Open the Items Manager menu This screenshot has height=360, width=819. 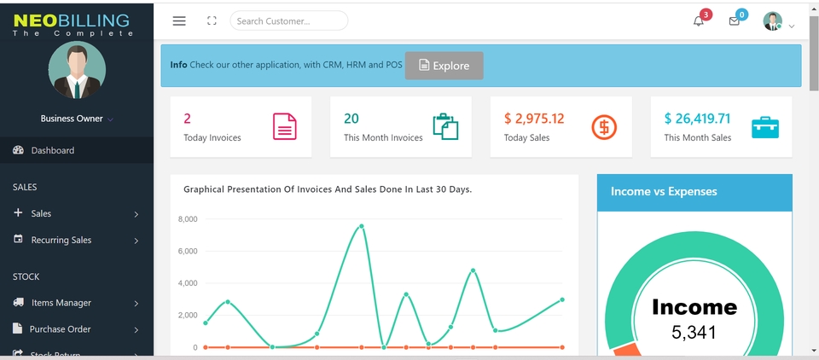pos(77,303)
